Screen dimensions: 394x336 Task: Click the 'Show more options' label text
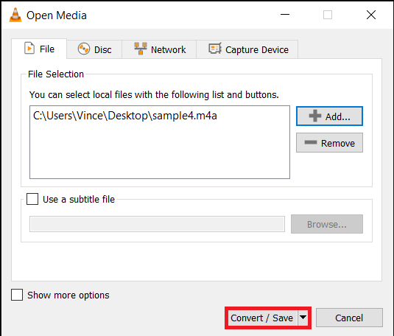coord(68,295)
